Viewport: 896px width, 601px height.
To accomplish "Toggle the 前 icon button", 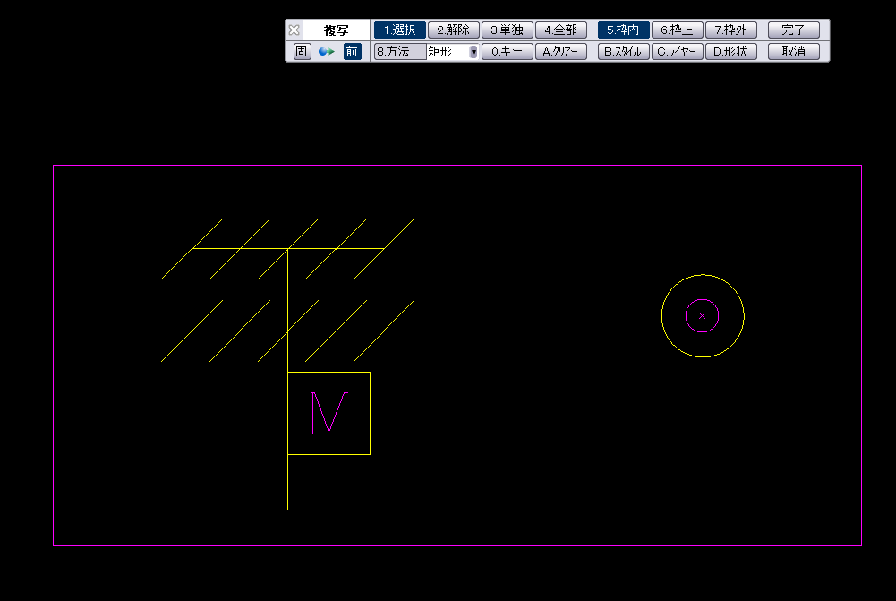I will pyautogui.click(x=352, y=52).
